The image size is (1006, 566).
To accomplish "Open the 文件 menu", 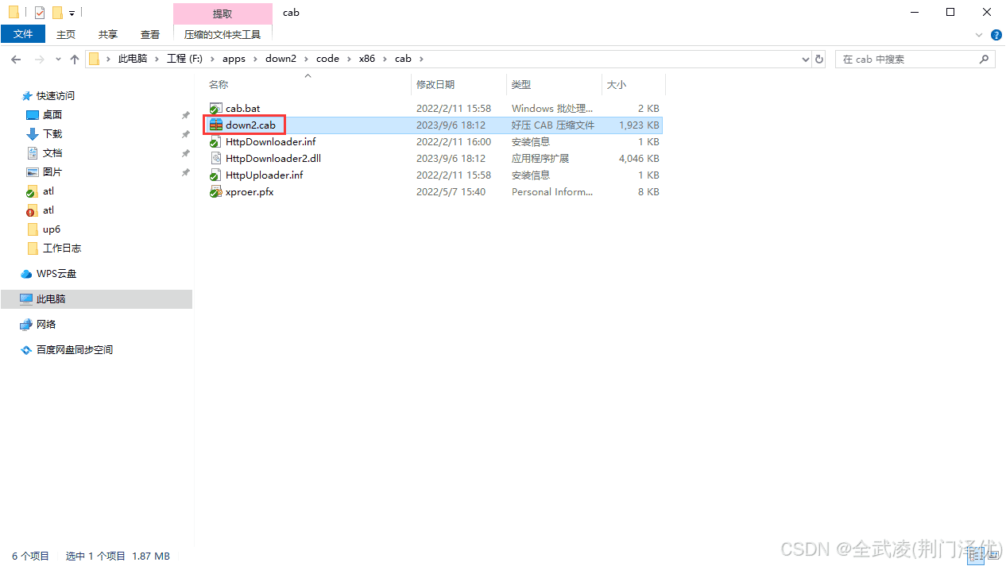I will (23, 34).
